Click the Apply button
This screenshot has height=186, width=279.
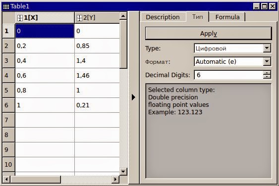[x=209, y=34]
